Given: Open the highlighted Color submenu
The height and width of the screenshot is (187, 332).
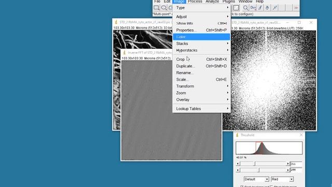Looking at the screenshot, I should pyautogui.click(x=201, y=37).
